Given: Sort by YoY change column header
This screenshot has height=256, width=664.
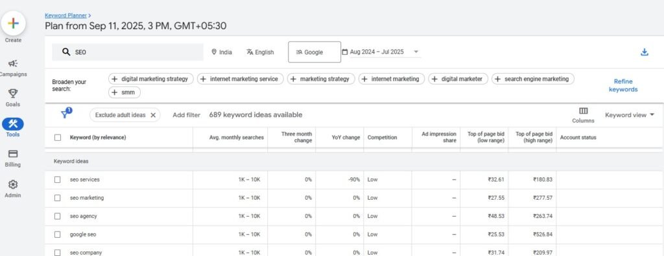Looking at the screenshot, I should click(x=346, y=138).
